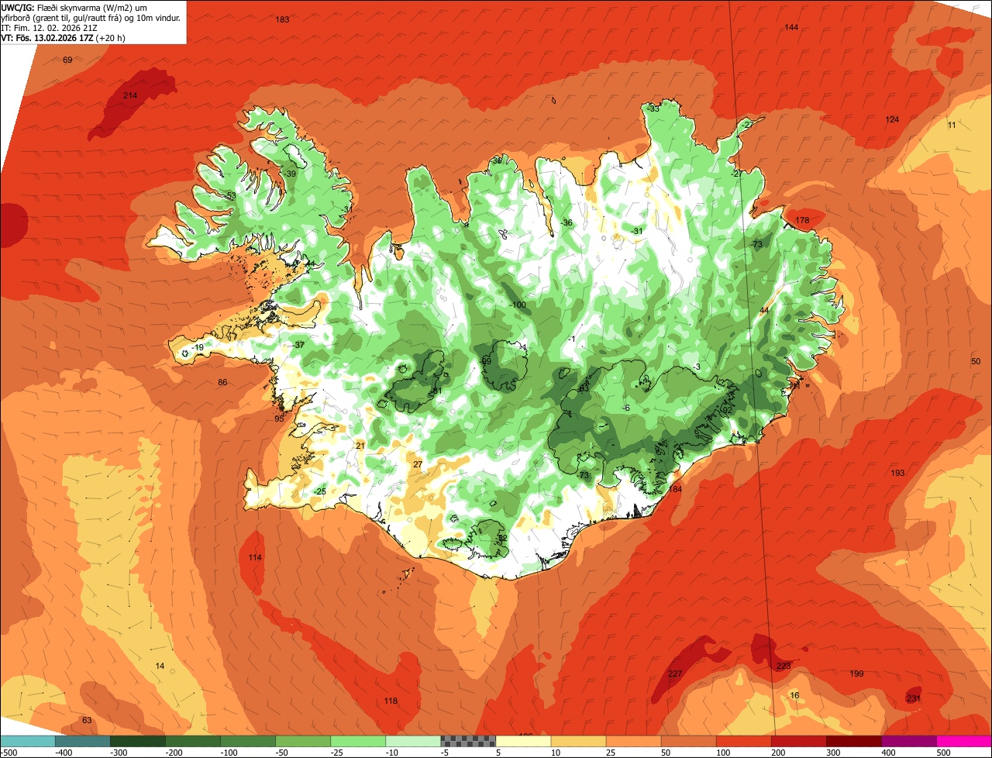The width and height of the screenshot is (992, 758).
Task: Click the 'UWC/IG' title text in the header box
Action: pos(19,7)
